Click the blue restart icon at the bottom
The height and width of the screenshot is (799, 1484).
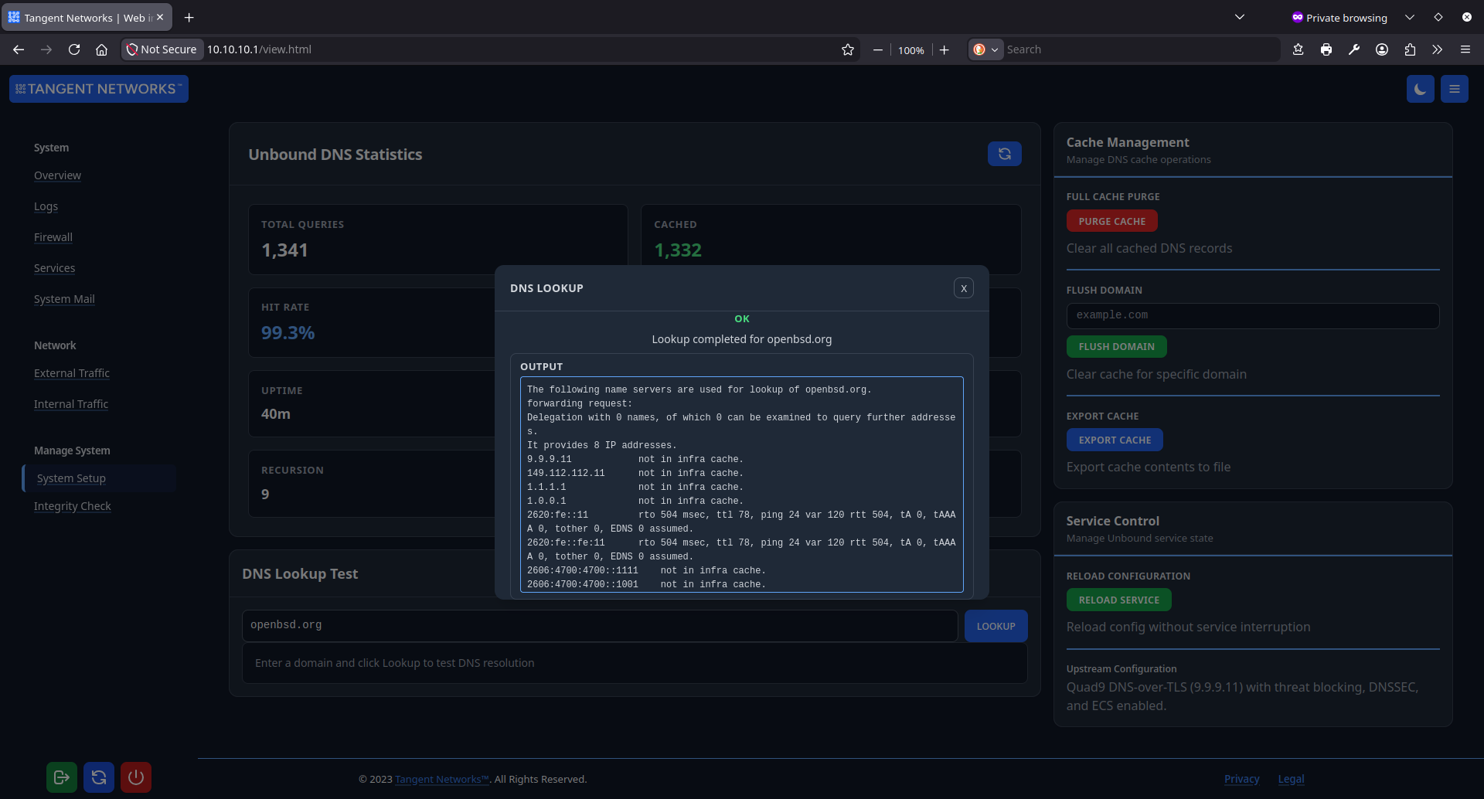click(x=98, y=777)
